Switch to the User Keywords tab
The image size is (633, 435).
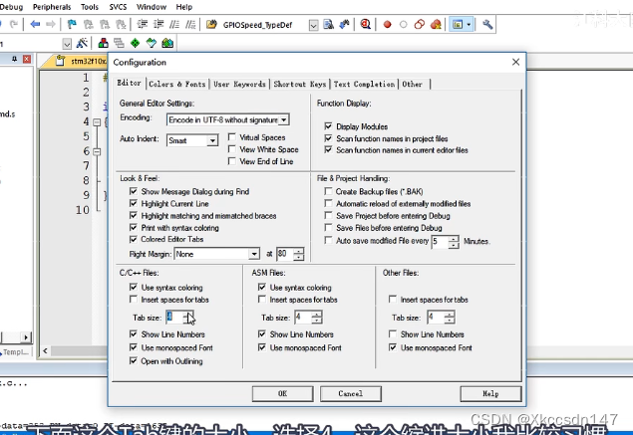[239, 84]
